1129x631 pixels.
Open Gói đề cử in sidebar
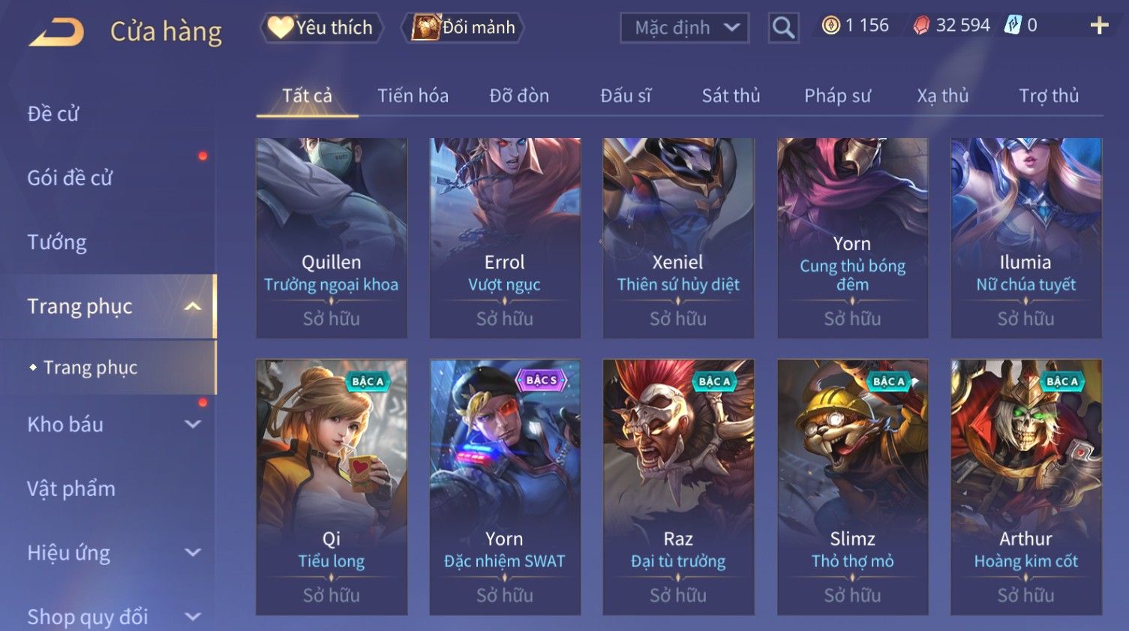tap(70, 178)
